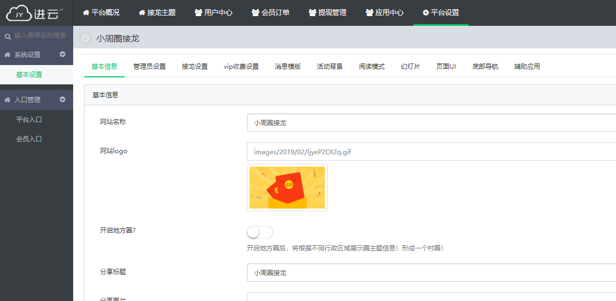This screenshot has width=616, height=301.
Task: Focus the sidebar menu search box
Action: (x=41, y=35)
